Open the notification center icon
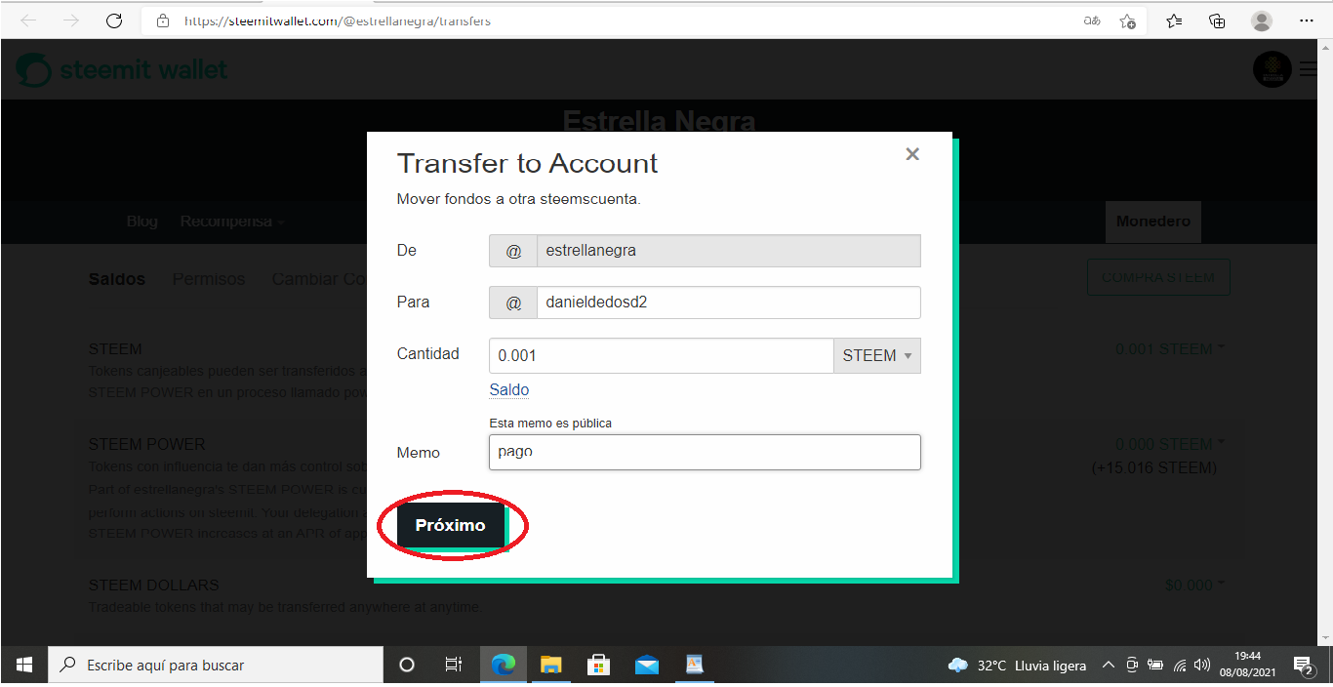1333x687 pixels. point(1304,666)
